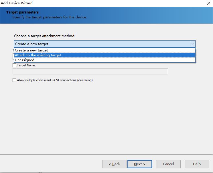Tick the Target Name checkbox
213x173 pixels.
[14, 65]
